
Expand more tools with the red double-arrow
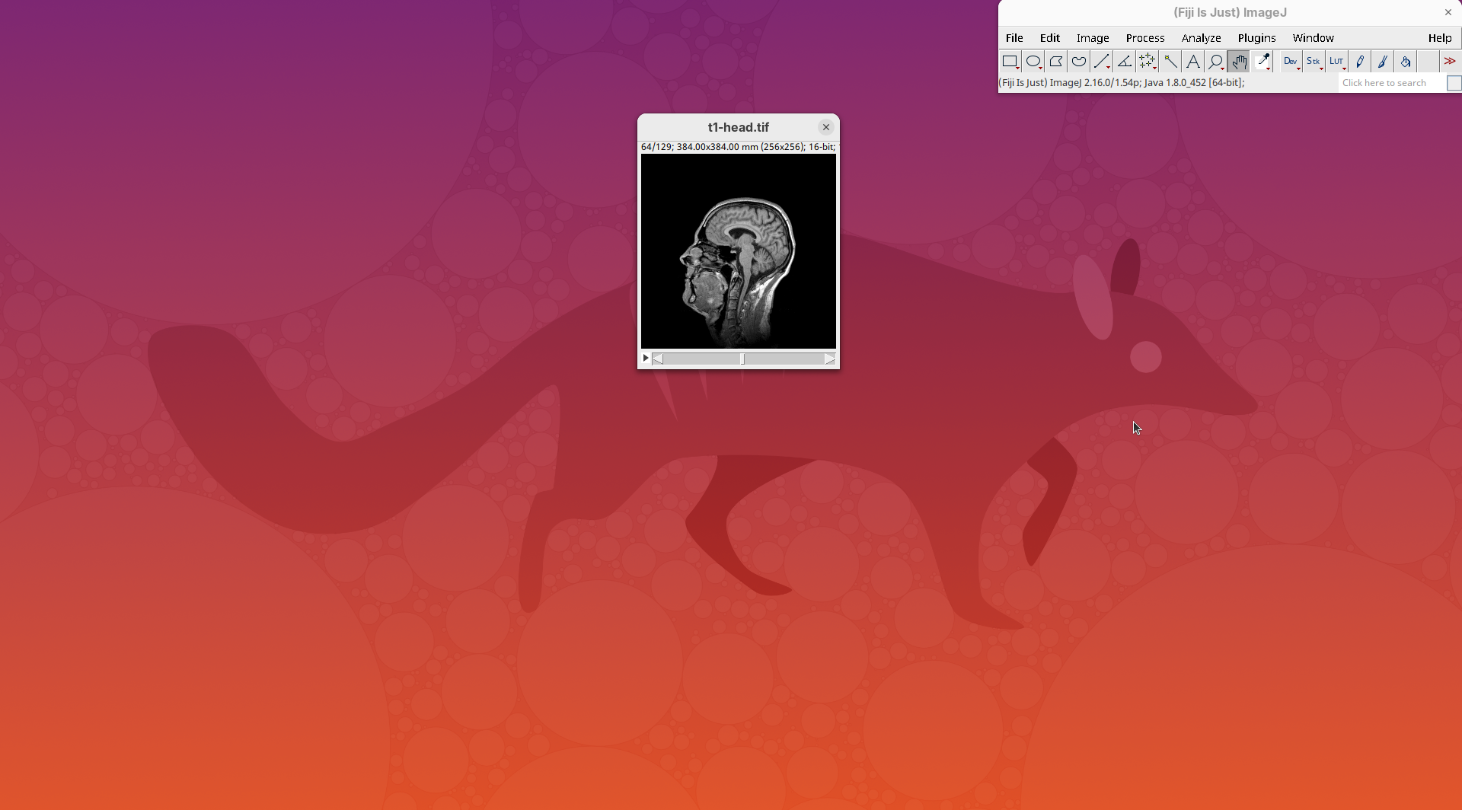click(1450, 62)
